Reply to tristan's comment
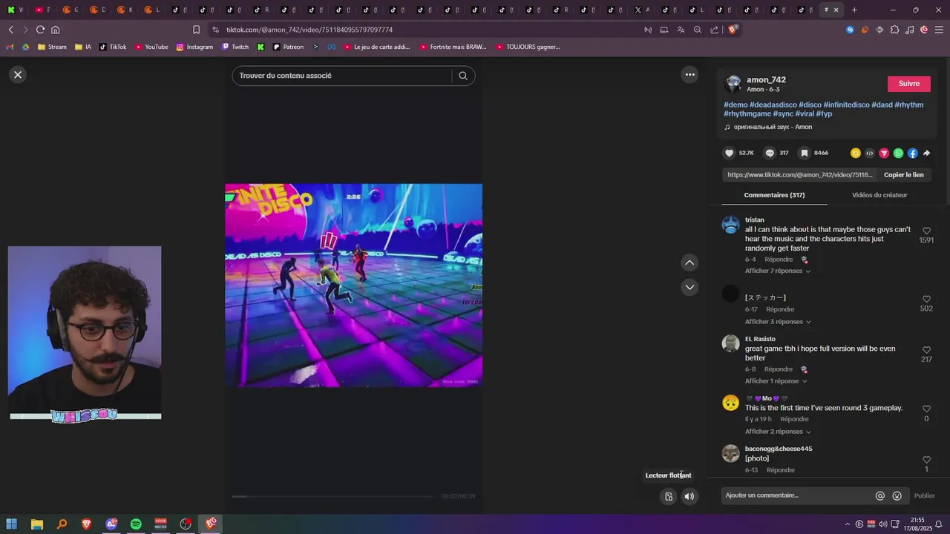The height and width of the screenshot is (534, 950). click(x=779, y=260)
